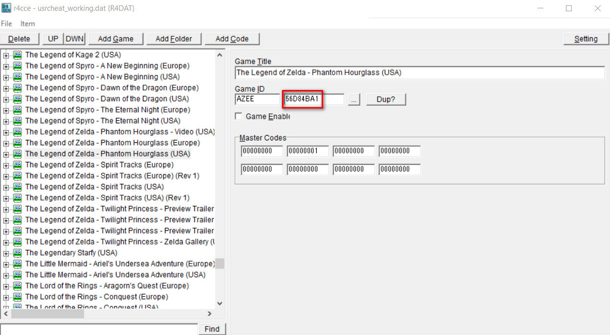
Task: Open the File menu
Action: [6, 23]
